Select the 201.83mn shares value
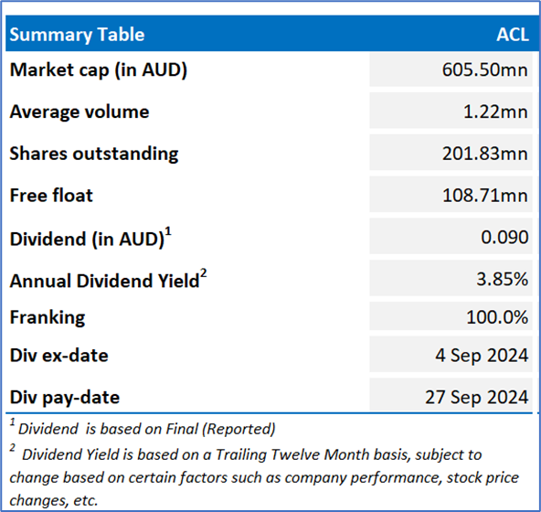The image size is (541, 512). [x=451, y=153]
